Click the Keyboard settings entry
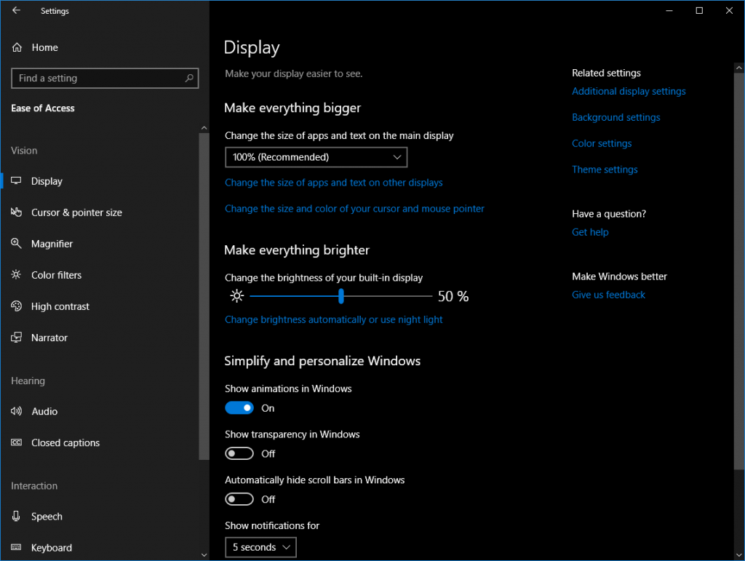This screenshot has height=561, width=745. tap(51, 547)
